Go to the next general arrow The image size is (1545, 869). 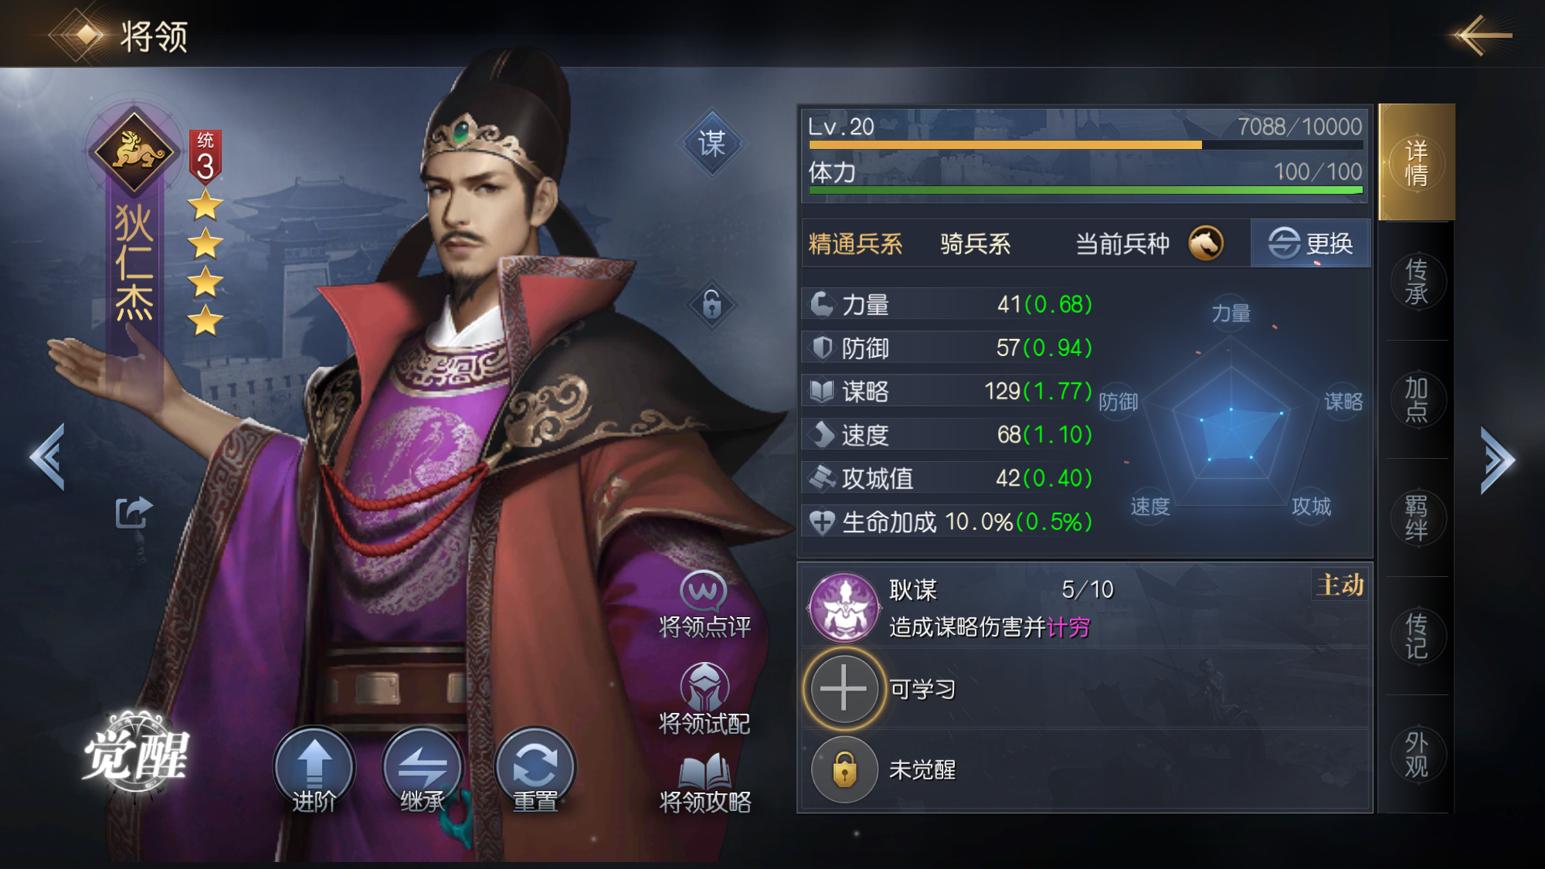[x=1497, y=459]
